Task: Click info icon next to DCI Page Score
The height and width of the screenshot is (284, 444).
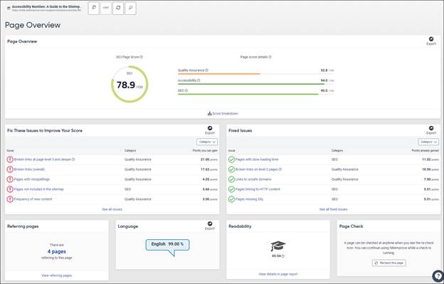Action: (x=142, y=57)
